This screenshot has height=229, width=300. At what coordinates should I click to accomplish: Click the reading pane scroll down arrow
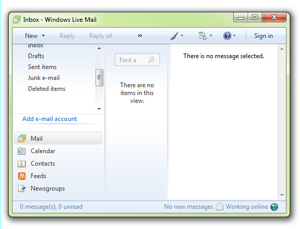(x=282, y=195)
